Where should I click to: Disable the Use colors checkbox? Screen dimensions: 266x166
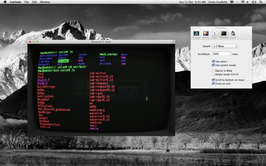213,62
